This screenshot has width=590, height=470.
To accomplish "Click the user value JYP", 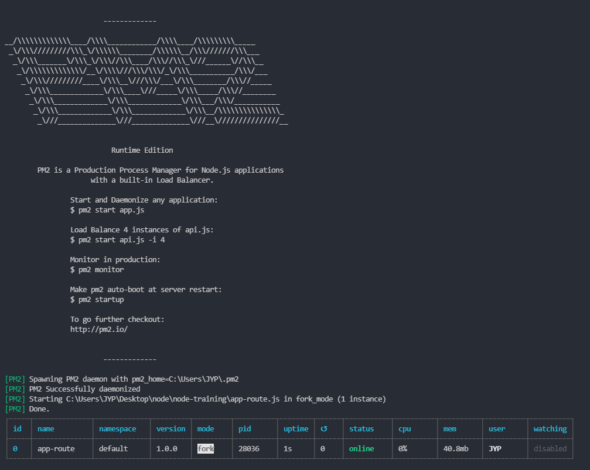I will [495, 448].
